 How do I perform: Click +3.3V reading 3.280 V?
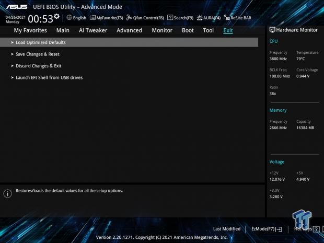[276, 196]
